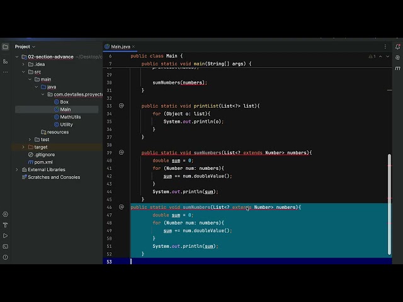The height and width of the screenshot is (302, 403).
Task: Close the Main.java editor tab
Action: pos(133,47)
